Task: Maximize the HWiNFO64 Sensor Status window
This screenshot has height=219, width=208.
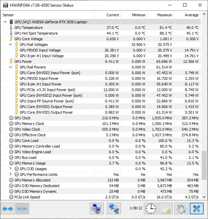Action: click(185, 5)
